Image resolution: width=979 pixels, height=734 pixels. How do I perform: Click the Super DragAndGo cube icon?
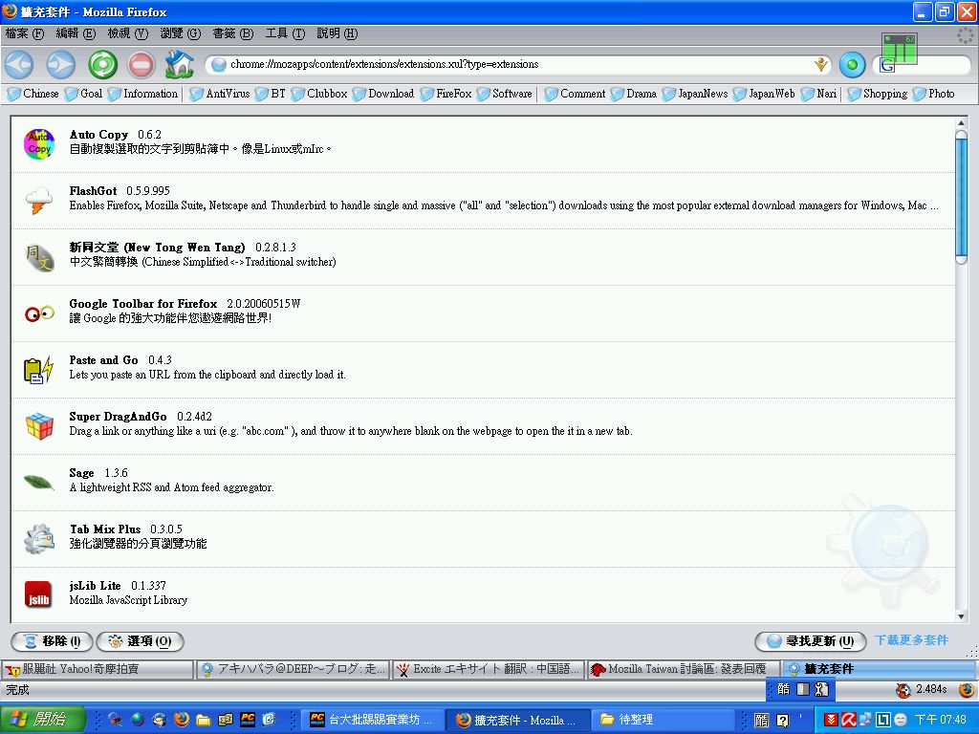(x=39, y=425)
